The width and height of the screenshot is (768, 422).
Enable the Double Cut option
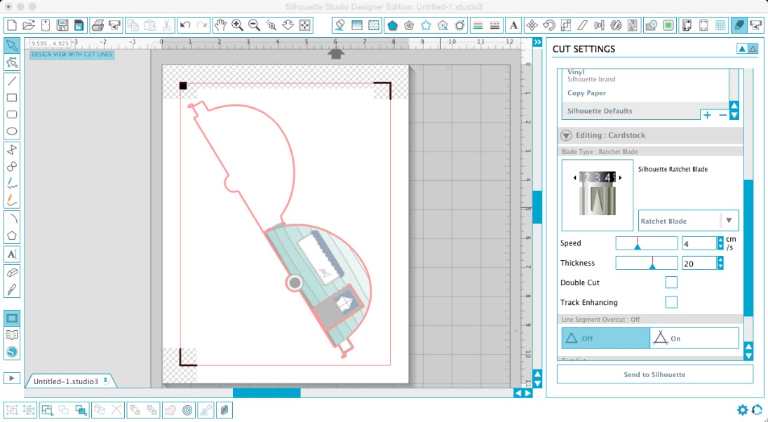click(x=671, y=282)
